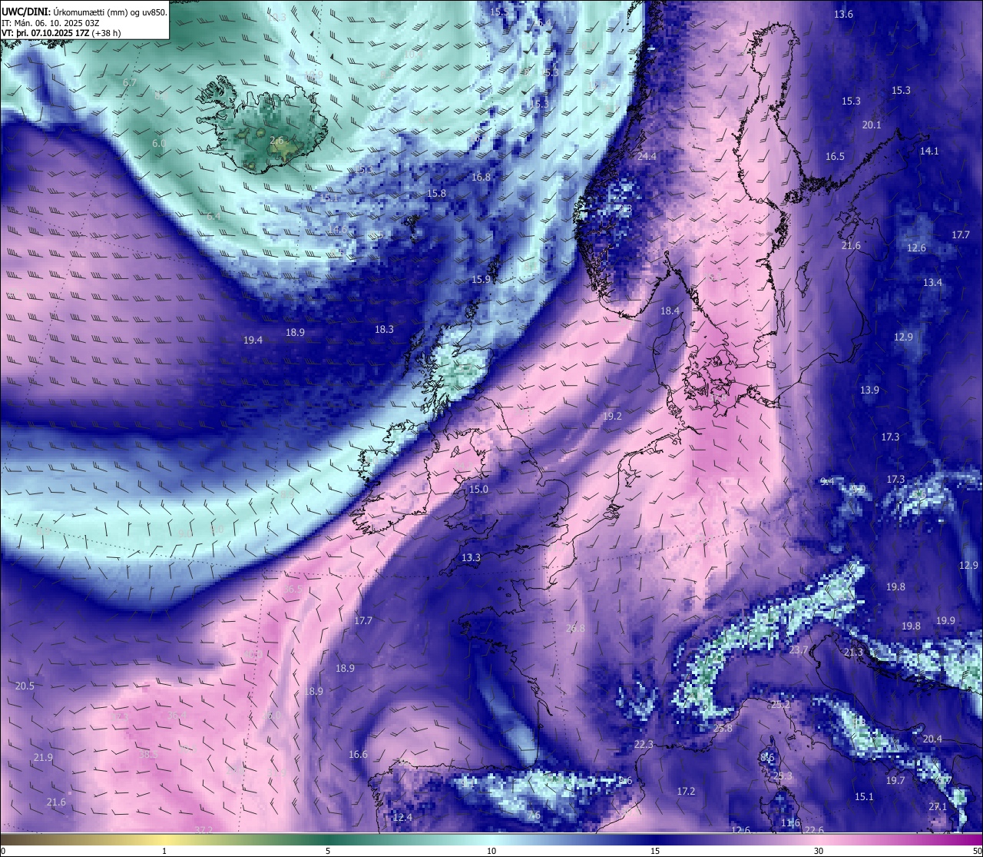Image resolution: width=983 pixels, height=857 pixels.
Task: Click the 1 tick label on the colour scale
Action: coord(164,851)
